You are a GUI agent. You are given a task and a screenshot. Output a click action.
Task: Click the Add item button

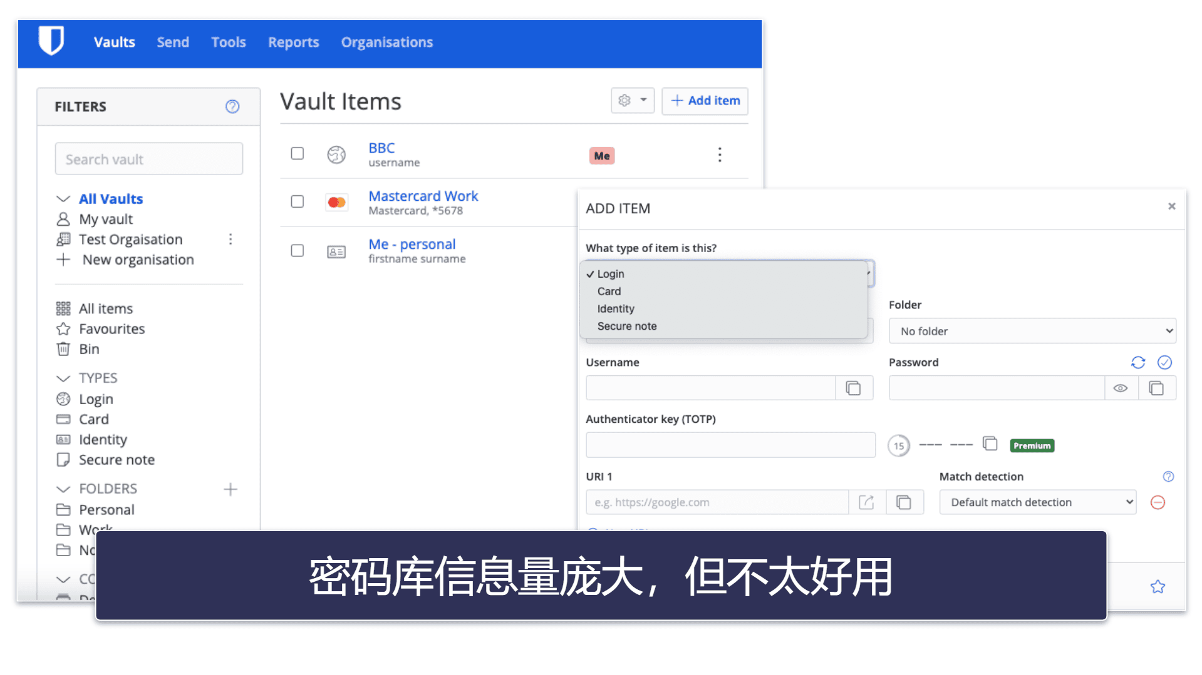tap(705, 101)
